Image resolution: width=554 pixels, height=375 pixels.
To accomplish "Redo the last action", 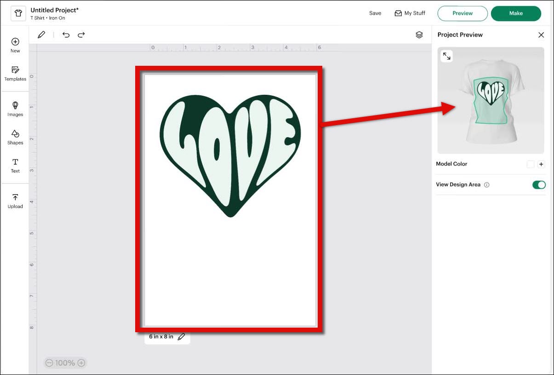I will [81, 35].
